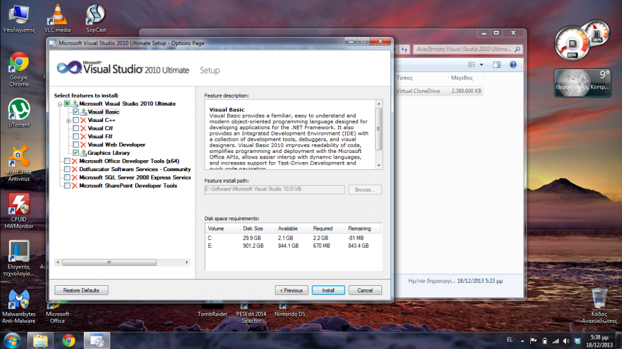Open Chrome from the taskbar
Screen dimensions: 622x349
[69, 341]
